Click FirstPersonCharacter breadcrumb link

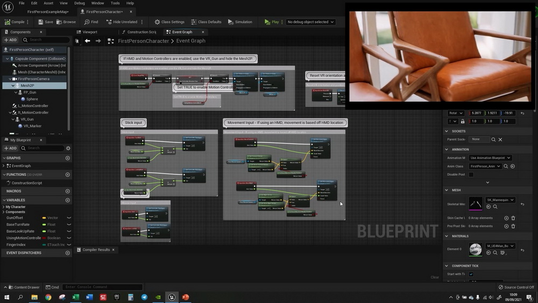click(144, 41)
